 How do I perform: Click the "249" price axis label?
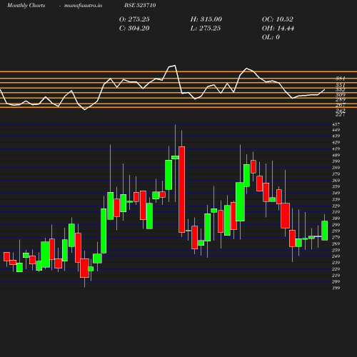tap(336, 256)
